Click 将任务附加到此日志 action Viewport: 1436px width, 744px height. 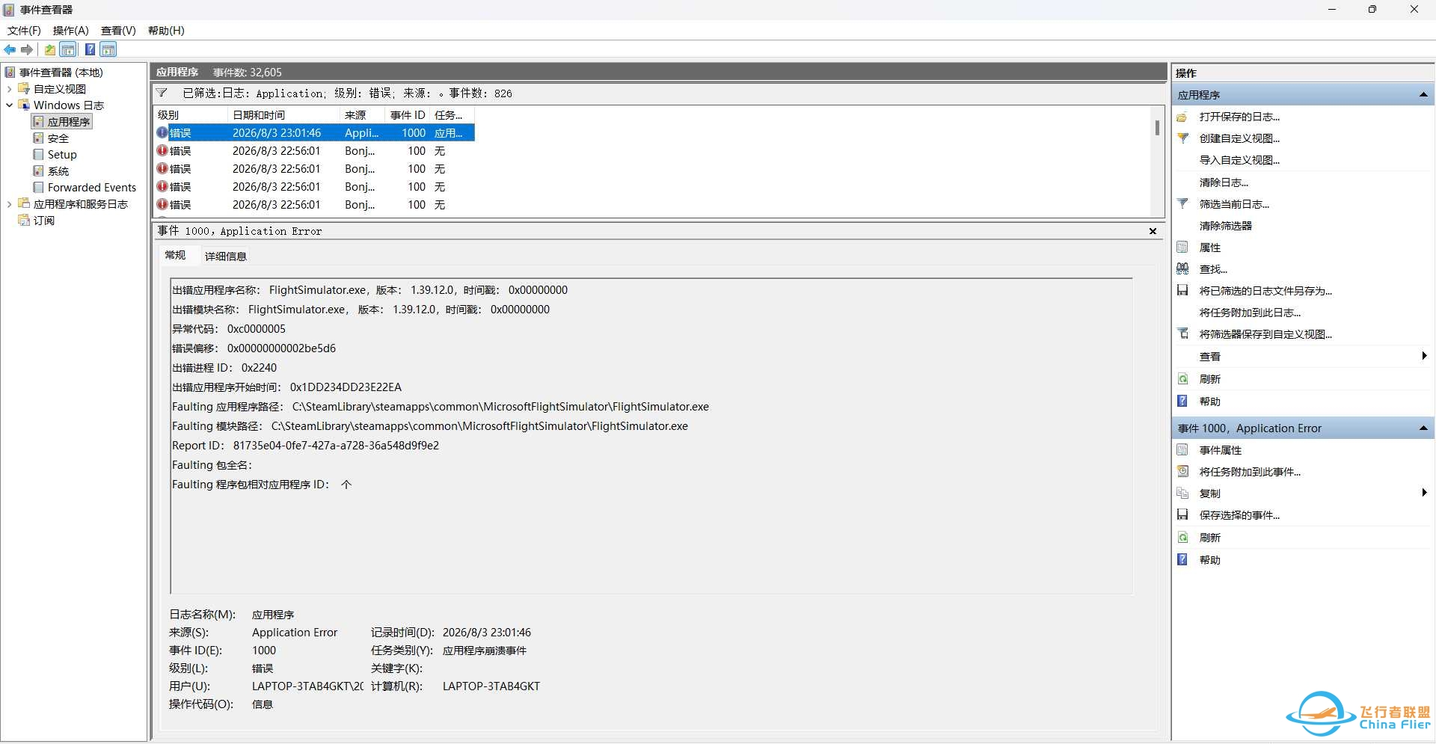tap(1250, 313)
